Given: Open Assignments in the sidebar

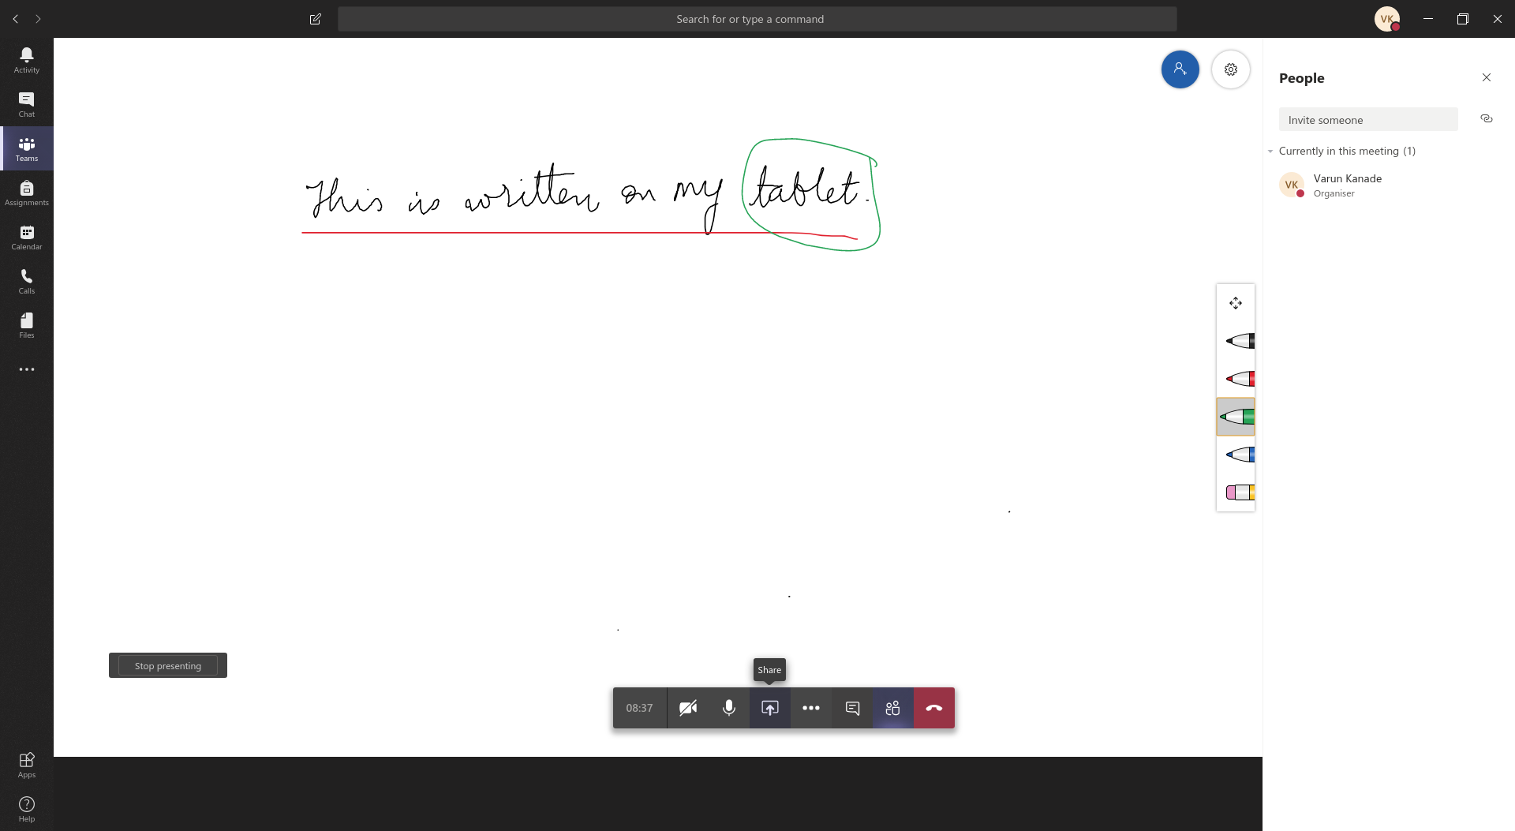Looking at the screenshot, I should pos(27,193).
